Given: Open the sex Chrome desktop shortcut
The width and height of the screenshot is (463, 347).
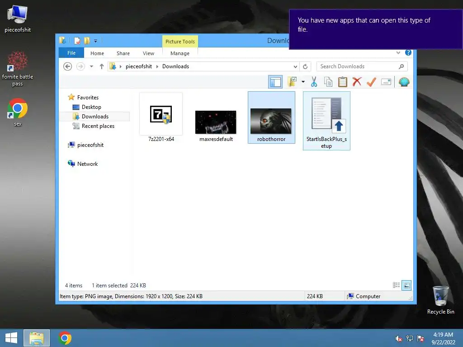Looking at the screenshot, I should point(18,113).
